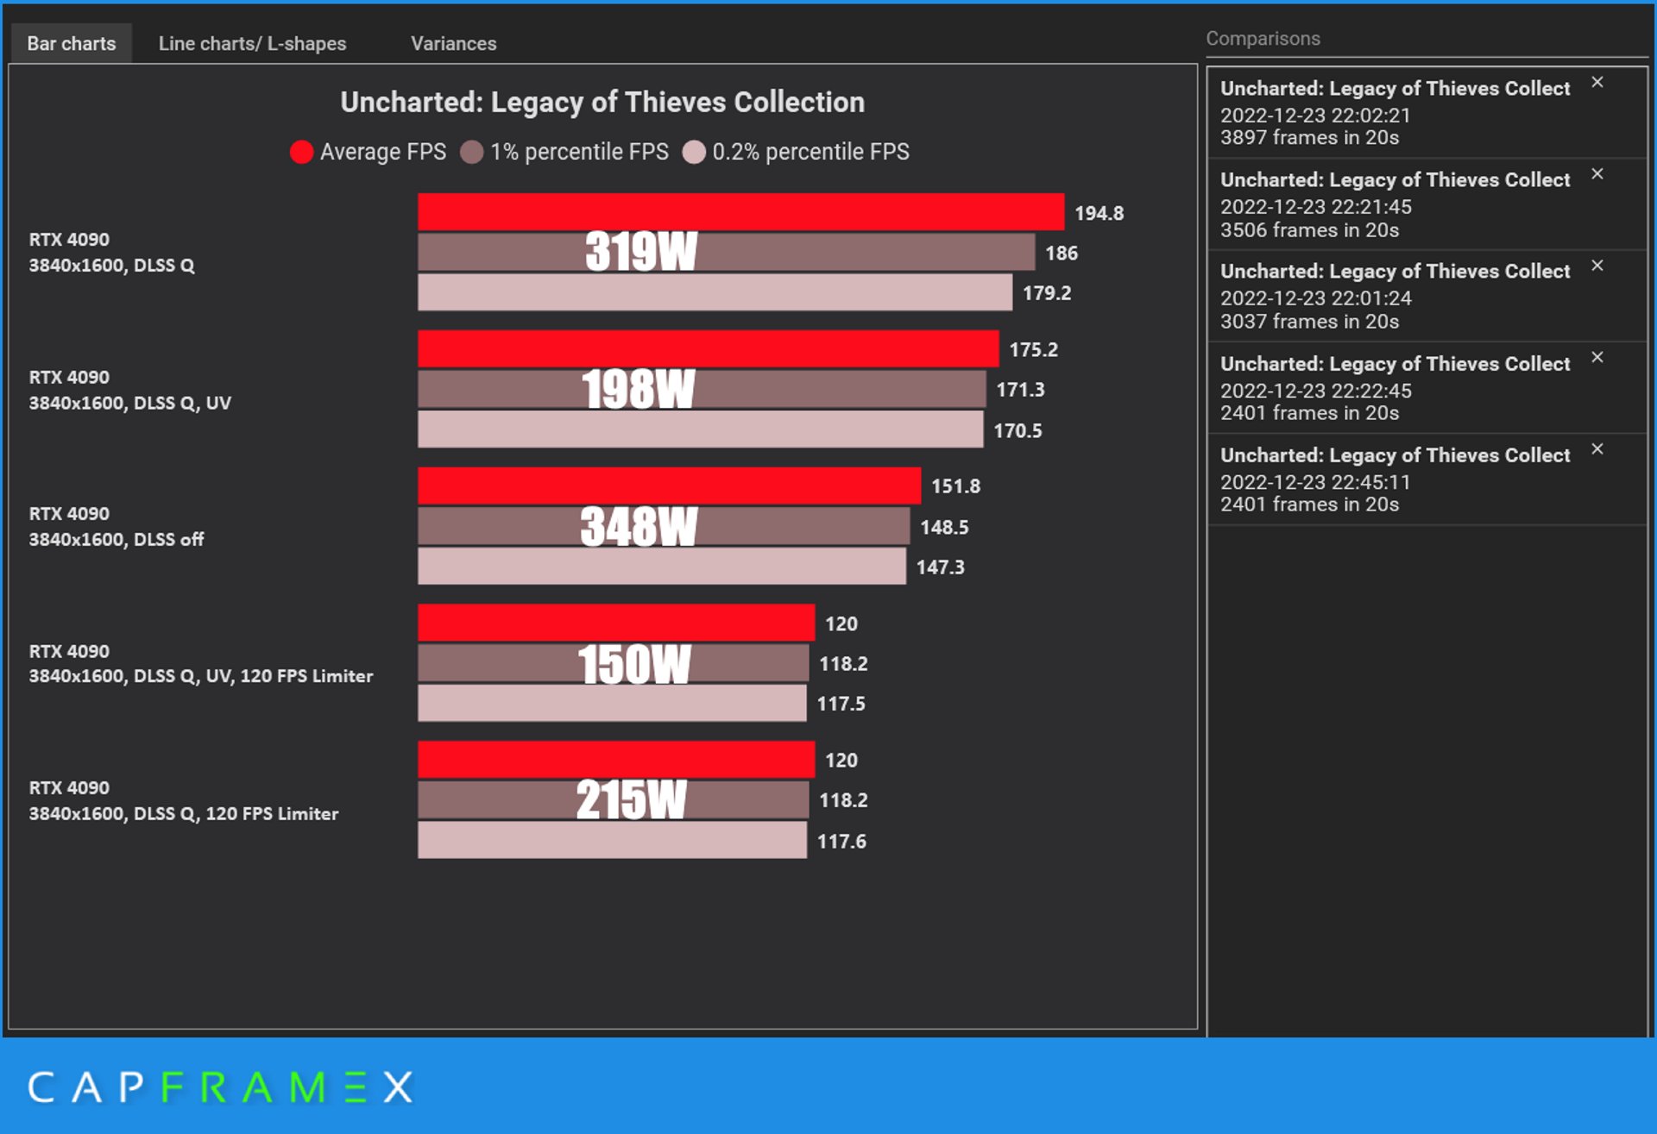Open the Variances tab
The image size is (1657, 1134).
click(x=453, y=43)
